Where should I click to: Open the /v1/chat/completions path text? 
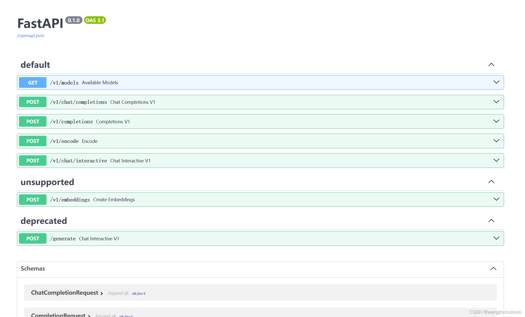(x=78, y=102)
